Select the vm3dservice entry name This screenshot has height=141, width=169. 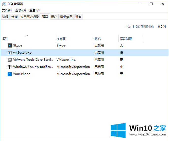[x=22, y=53]
